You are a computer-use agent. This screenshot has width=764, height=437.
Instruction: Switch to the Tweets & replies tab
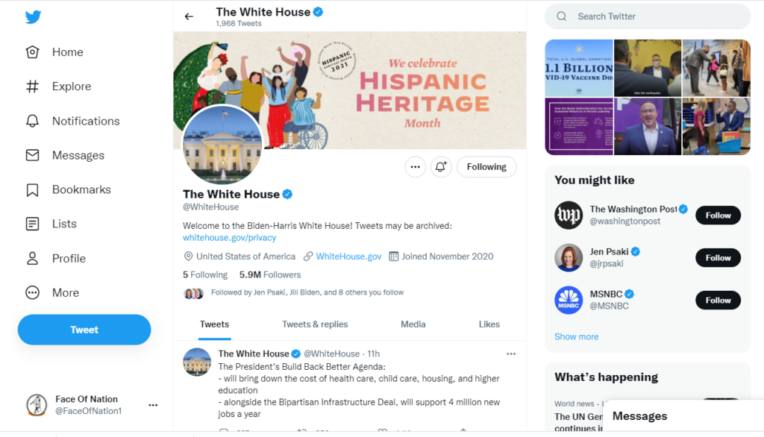tap(315, 324)
